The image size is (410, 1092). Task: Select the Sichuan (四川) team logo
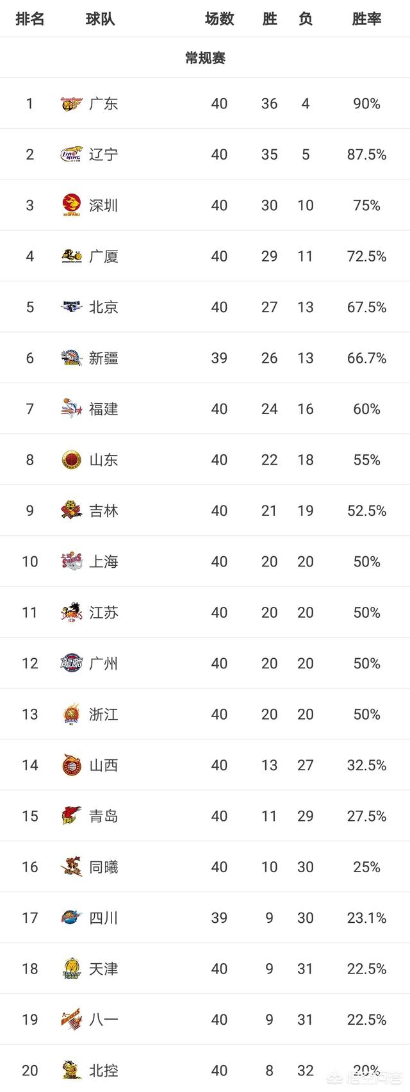pyautogui.click(x=72, y=918)
